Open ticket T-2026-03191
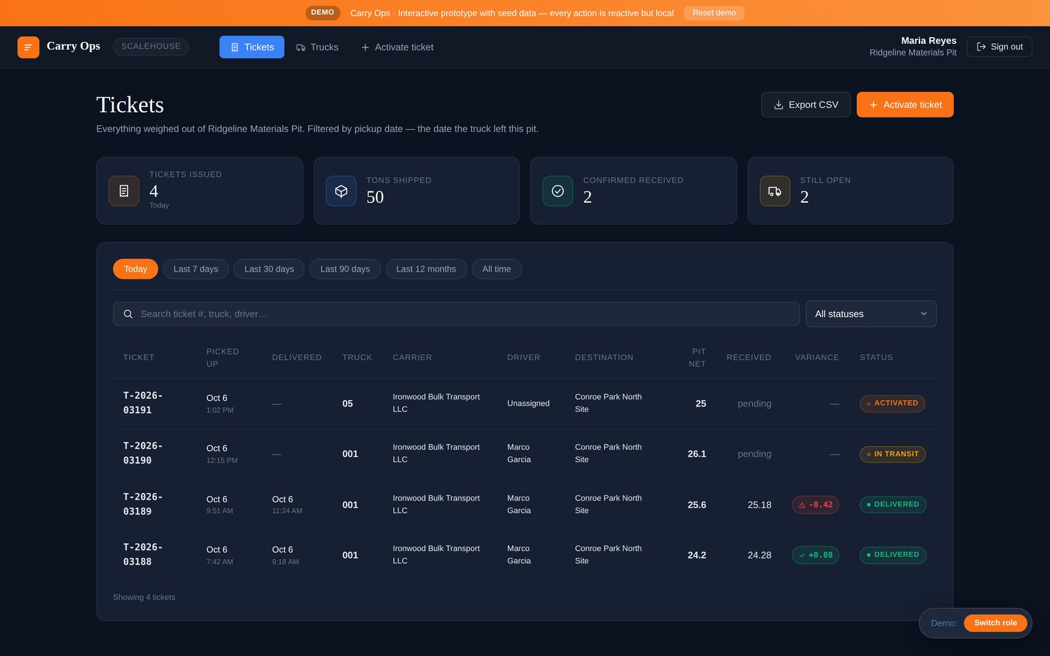 click(143, 403)
